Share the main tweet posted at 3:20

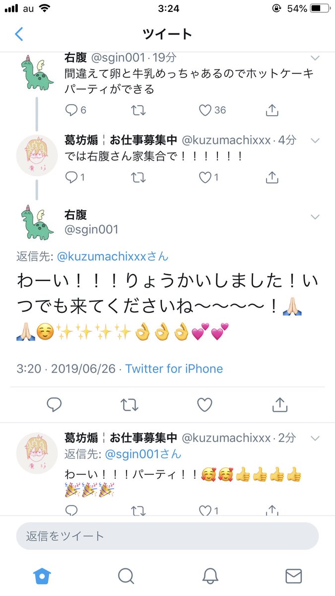point(280,405)
